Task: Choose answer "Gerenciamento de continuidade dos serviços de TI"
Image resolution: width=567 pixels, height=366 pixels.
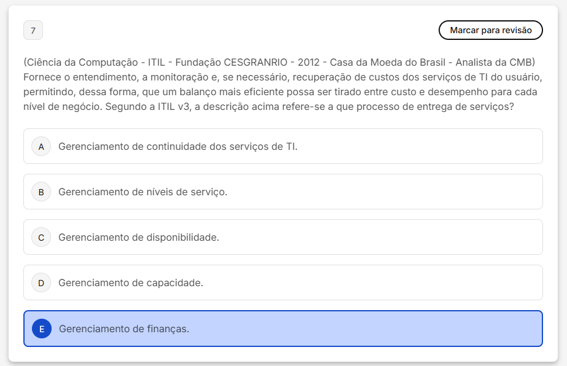Action: pyautogui.click(x=178, y=146)
